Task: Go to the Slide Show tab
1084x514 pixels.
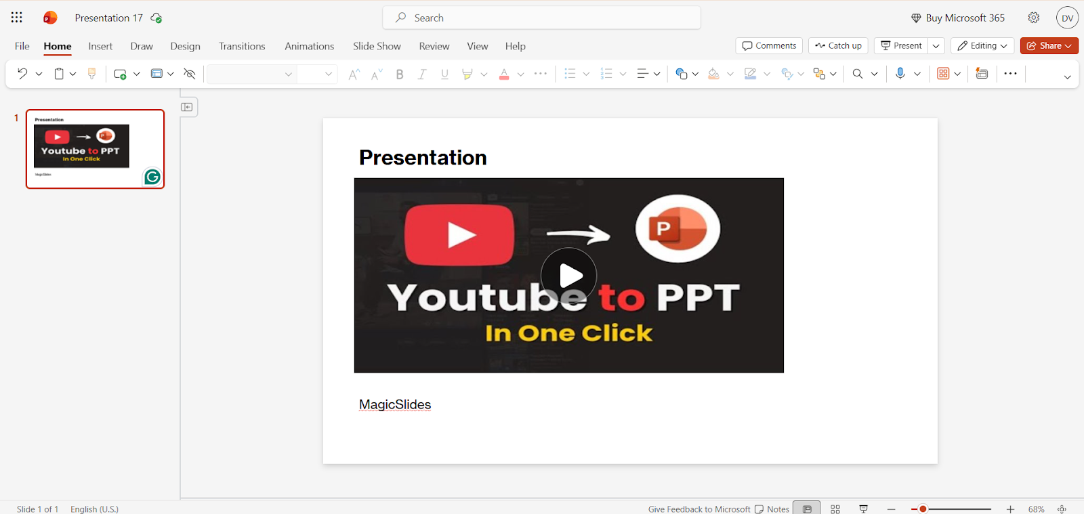Action: [377, 46]
